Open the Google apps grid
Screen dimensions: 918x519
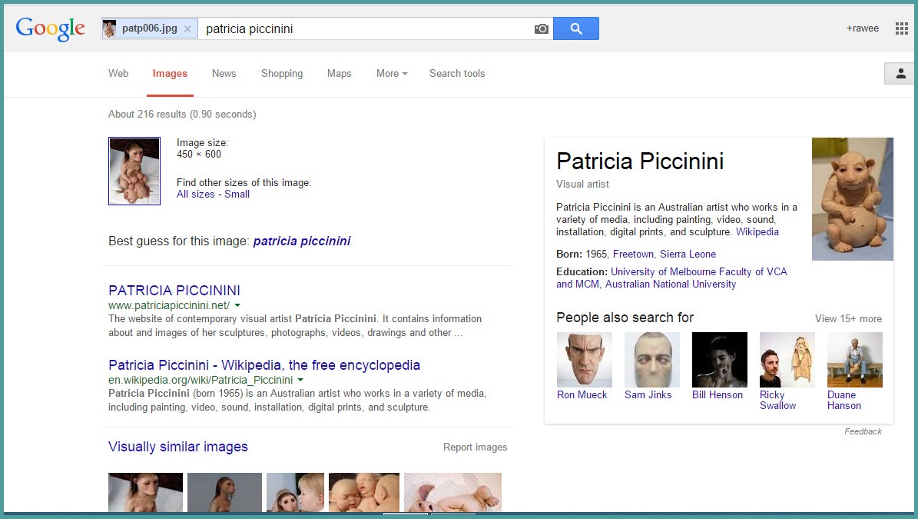click(902, 28)
